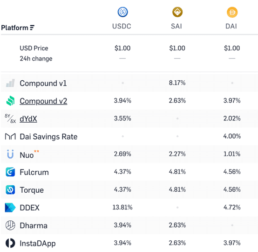Screen dimensions: 258x252
Task: Select the USDC column header label
Action: click(122, 26)
